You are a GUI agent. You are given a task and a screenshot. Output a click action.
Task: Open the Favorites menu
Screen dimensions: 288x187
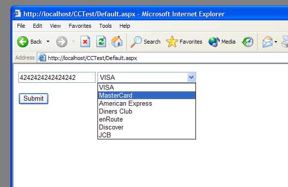coord(80,26)
